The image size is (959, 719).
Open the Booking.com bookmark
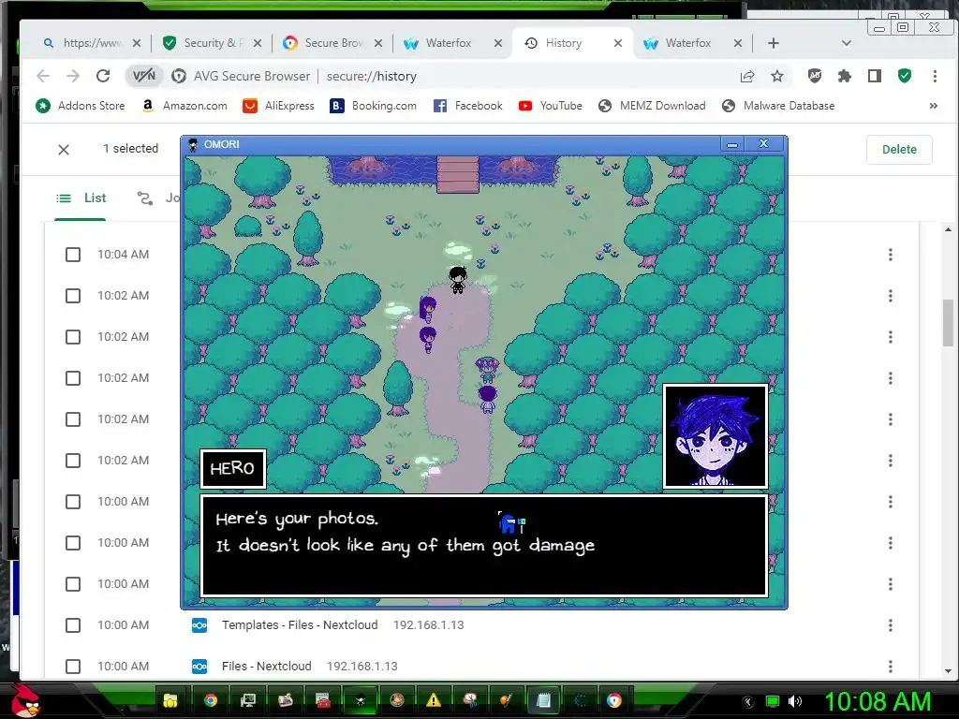[373, 105]
